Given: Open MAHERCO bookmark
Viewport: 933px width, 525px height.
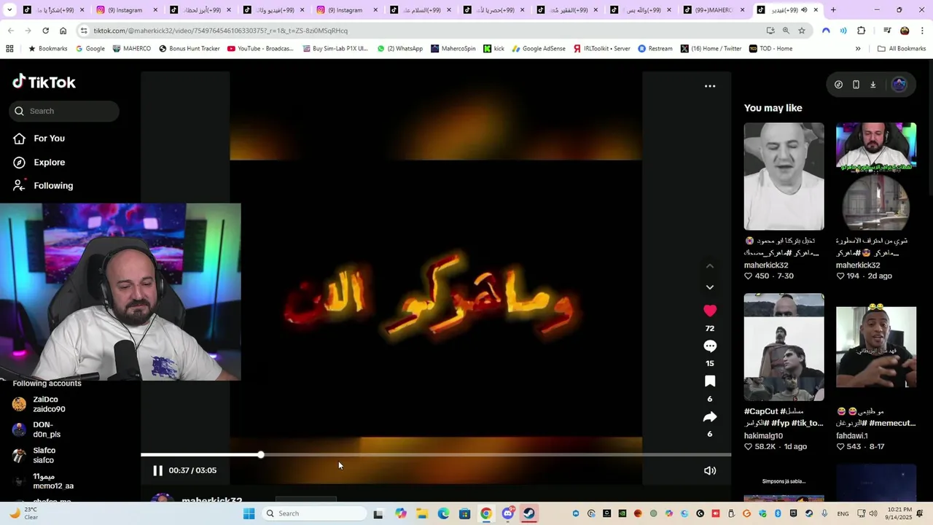Looking at the screenshot, I should click(131, 49).
